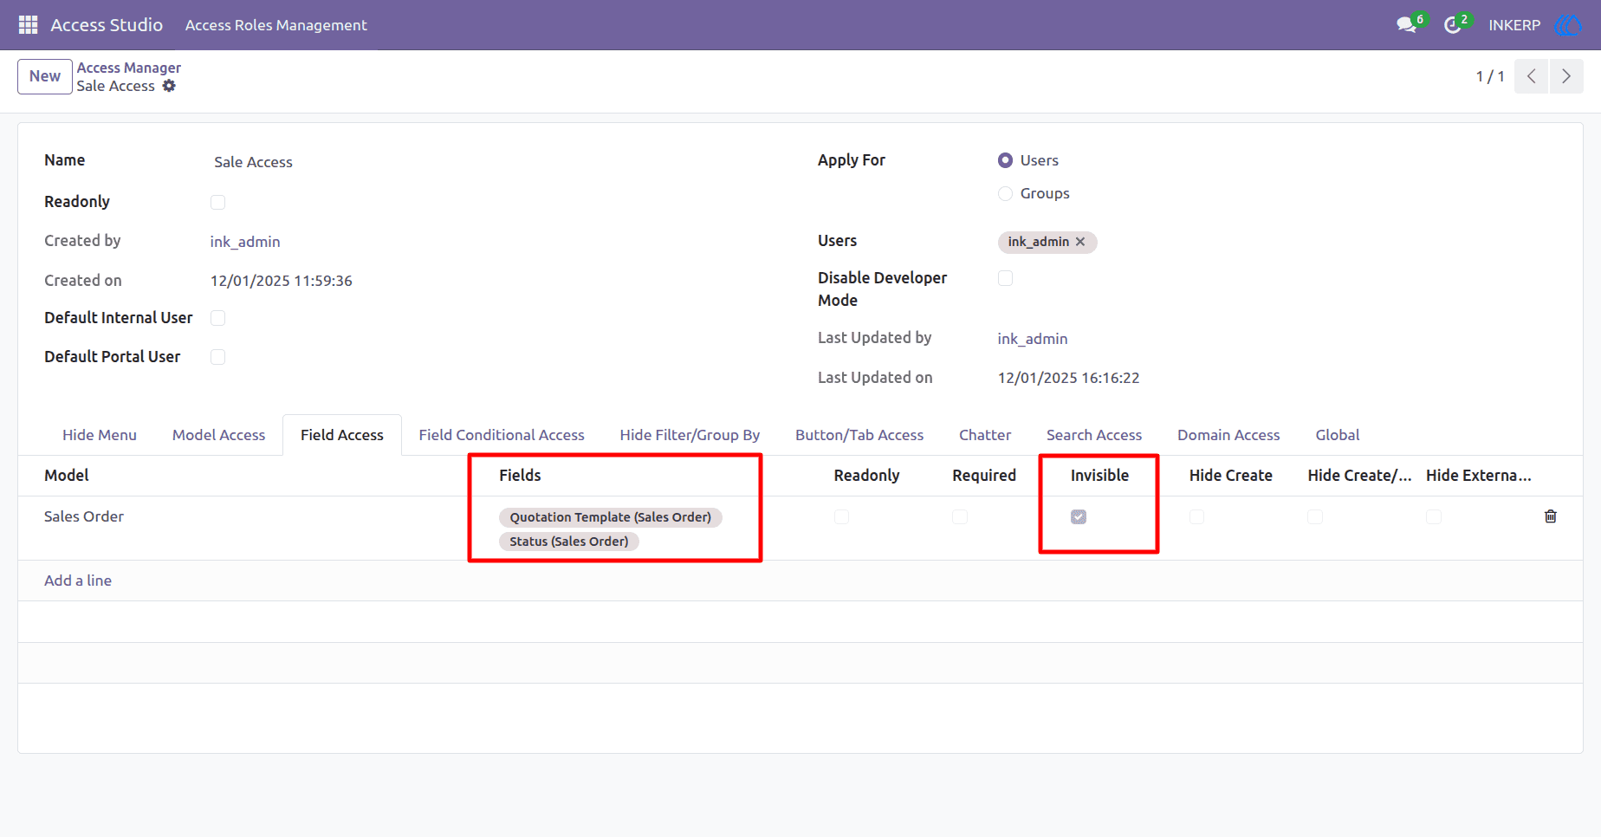Switch to the Global tab
1601x837 pixels.
point(1338,435)
